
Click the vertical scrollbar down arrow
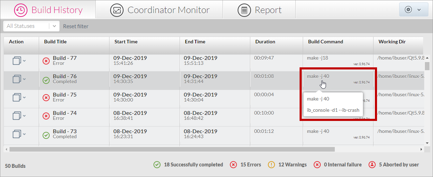point(427,143)
